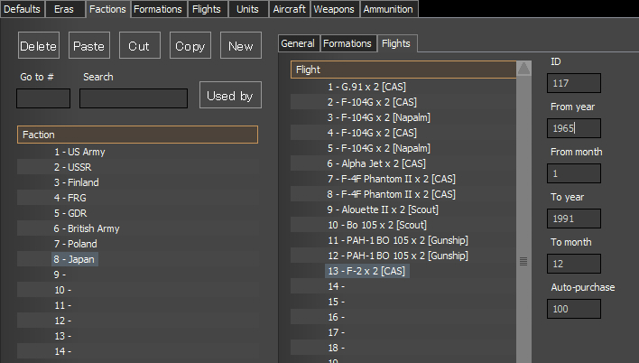The image size is (639, 363).
Task: Click the Delete button
Action: tap(39, 45)
